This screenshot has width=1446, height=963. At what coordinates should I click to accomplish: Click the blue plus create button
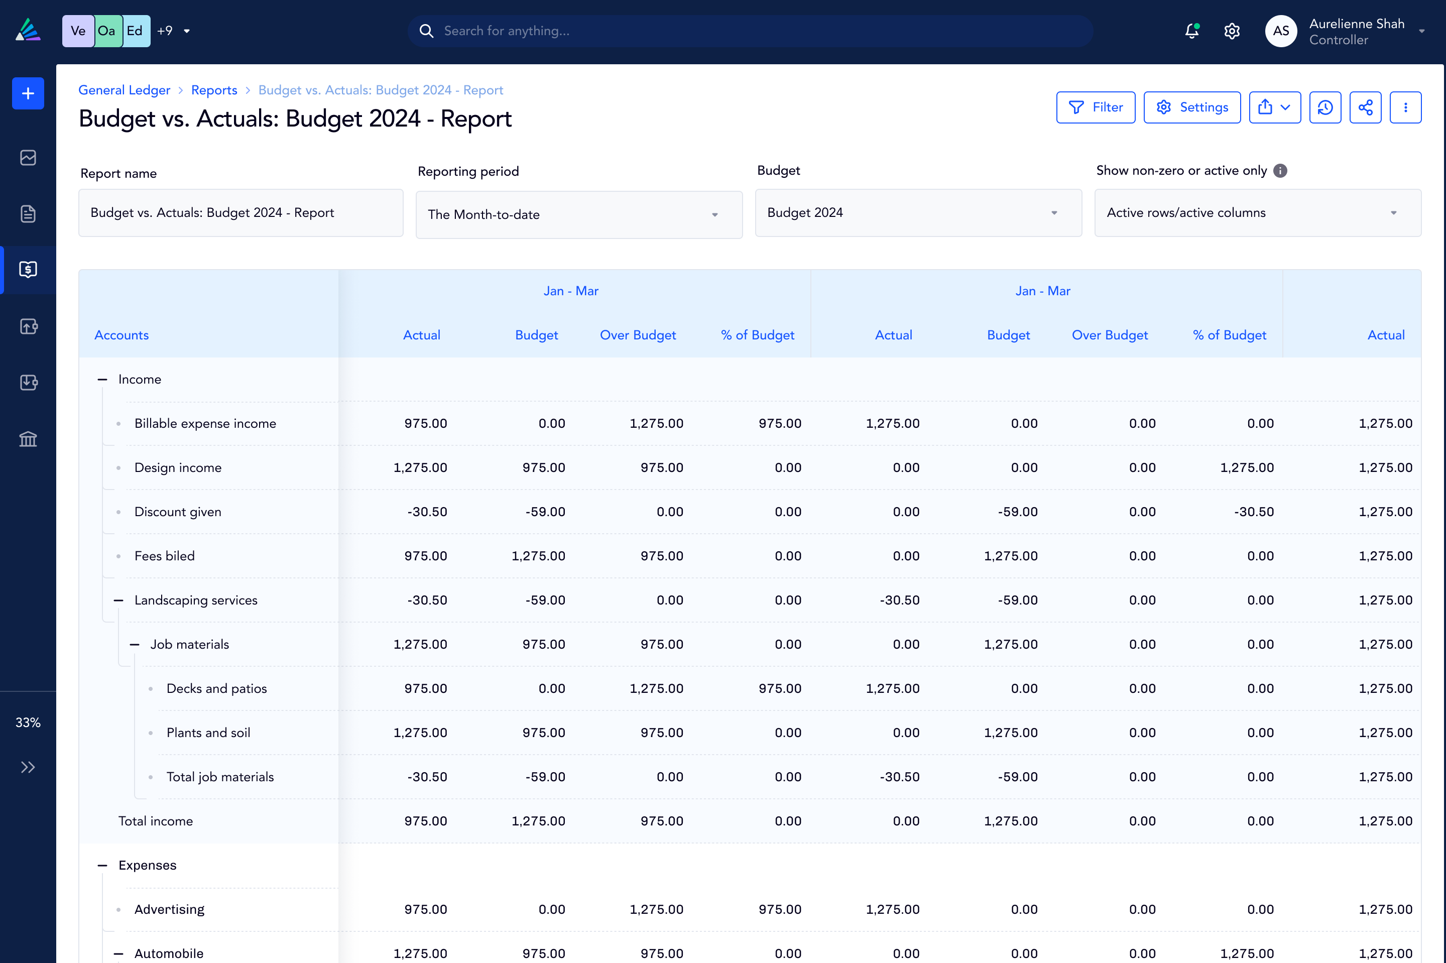coord(28,93)
